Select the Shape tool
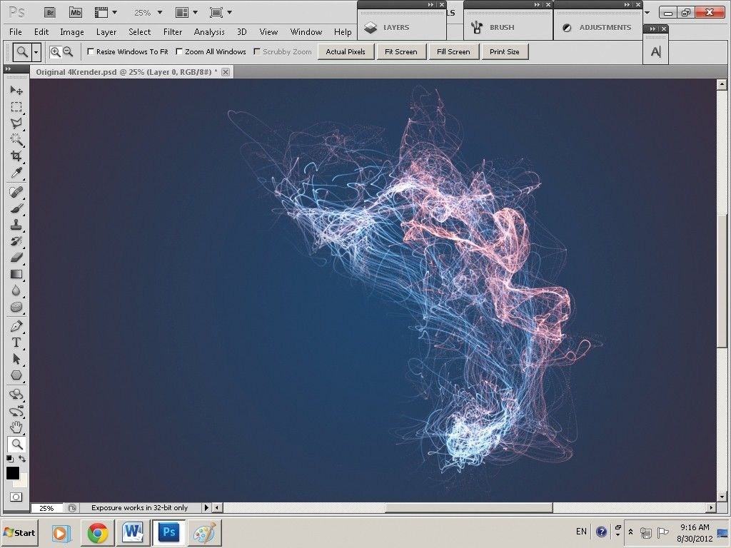This screenshot has width=731, height=548. tap(16, 375)
